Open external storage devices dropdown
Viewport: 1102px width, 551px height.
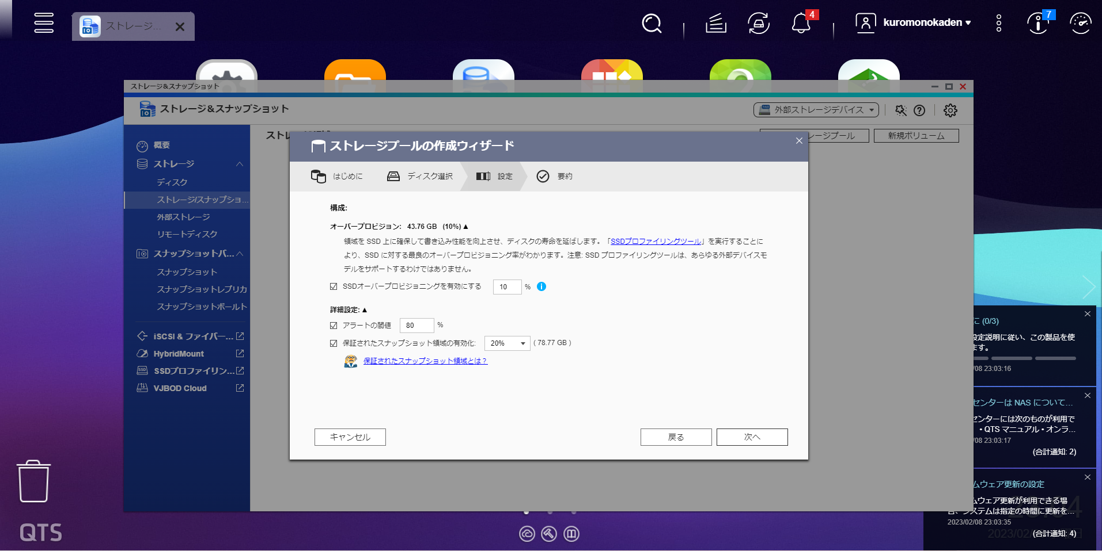(816, 110)
